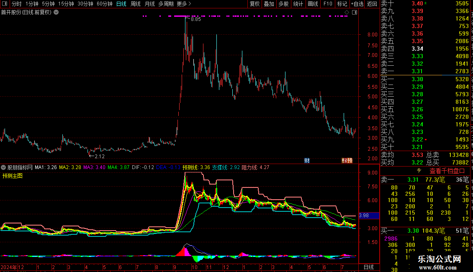Select the 30分钟 period
The height and width of the screenshot is (272, 473).
[x=85, y=4]
